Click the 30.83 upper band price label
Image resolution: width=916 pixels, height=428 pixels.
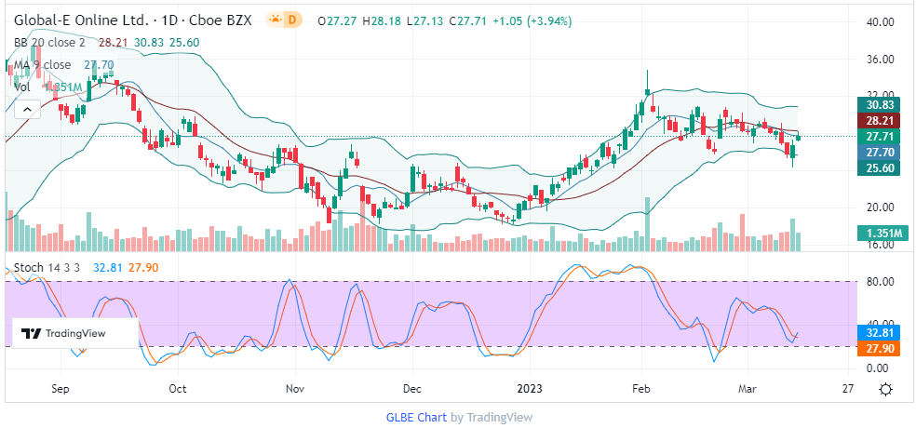click(881, 106)
